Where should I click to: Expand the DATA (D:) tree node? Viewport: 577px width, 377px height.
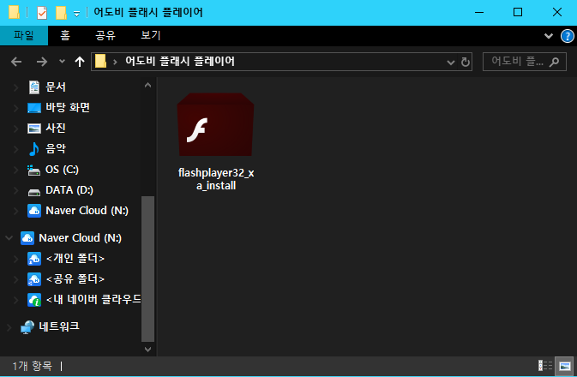[x=15, y=190]
